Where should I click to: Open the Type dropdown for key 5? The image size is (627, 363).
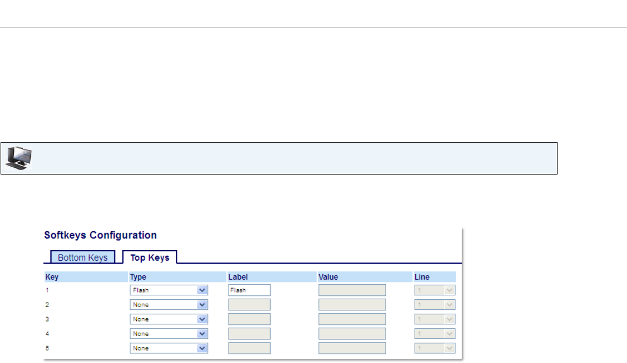point(169,348)
